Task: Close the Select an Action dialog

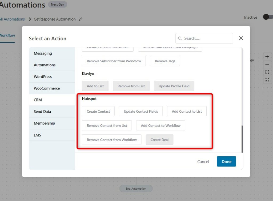Action: coord(241,38)
